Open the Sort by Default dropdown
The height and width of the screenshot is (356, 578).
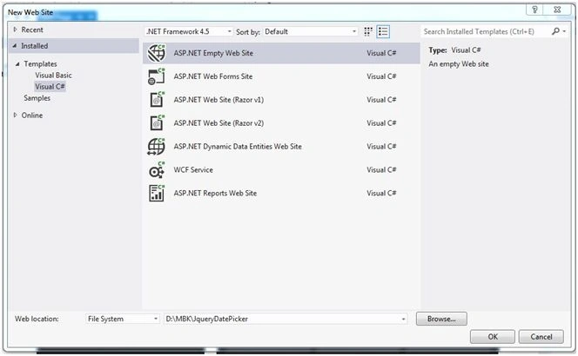[x=311, y=31]
